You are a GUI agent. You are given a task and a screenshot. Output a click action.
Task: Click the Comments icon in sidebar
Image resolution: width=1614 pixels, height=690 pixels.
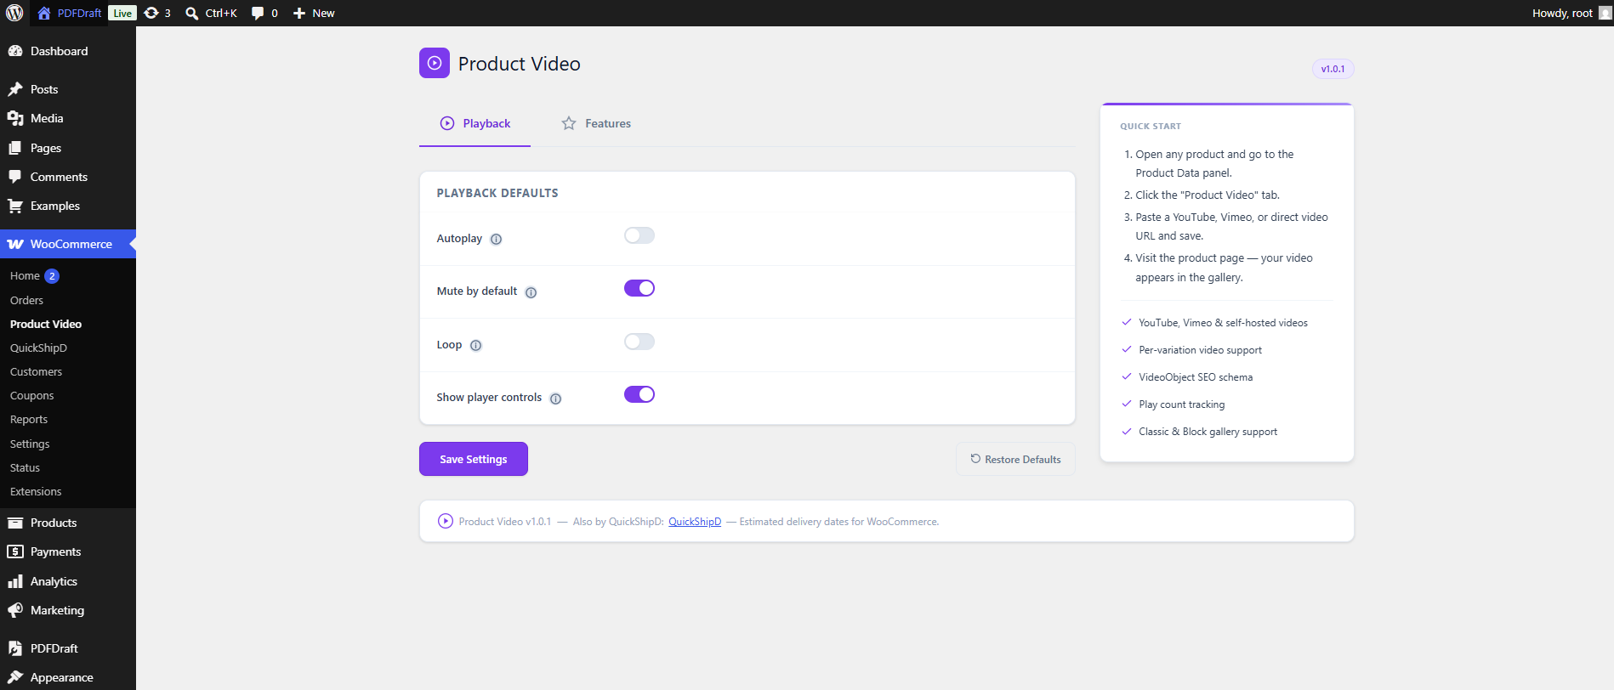(15, 177)
